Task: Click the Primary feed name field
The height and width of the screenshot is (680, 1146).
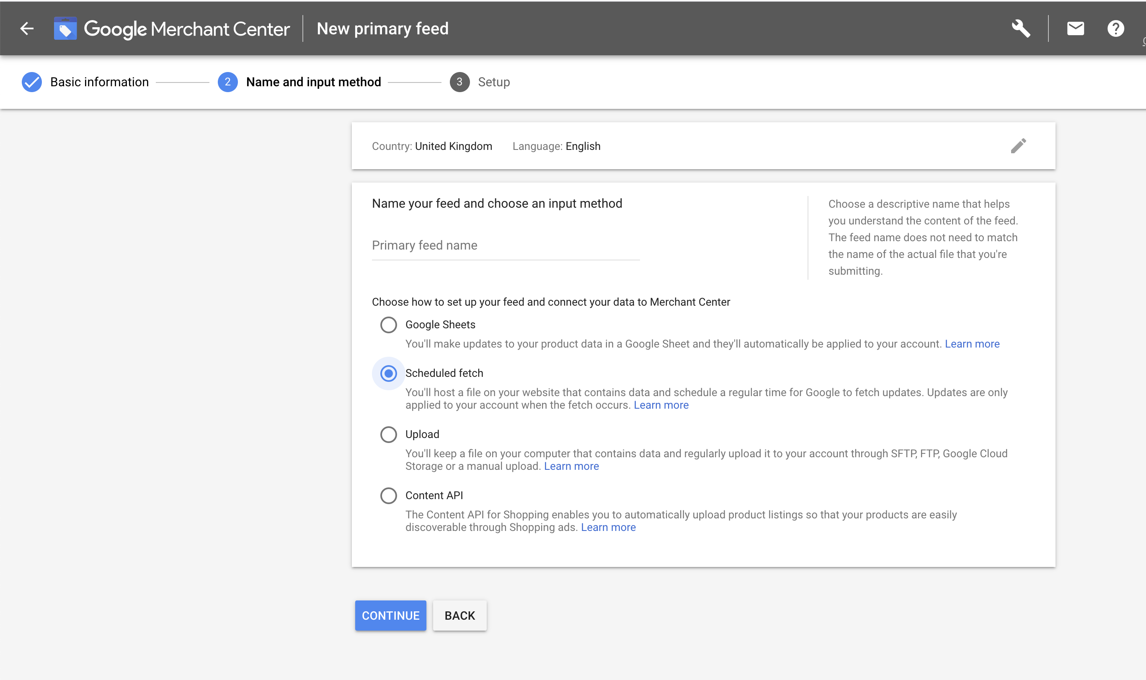Action: pos(504,246)
